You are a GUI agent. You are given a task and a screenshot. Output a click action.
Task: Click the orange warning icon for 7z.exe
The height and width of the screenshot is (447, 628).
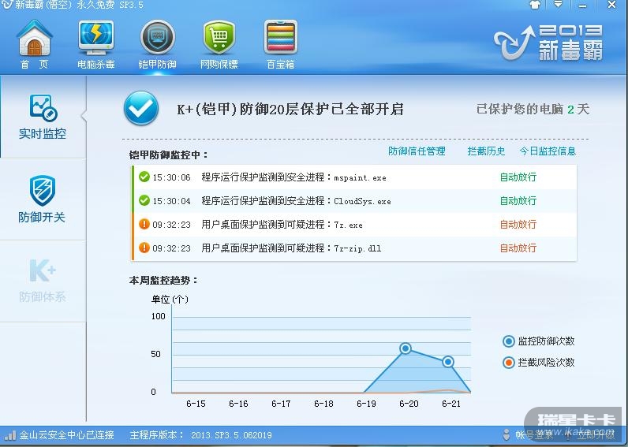point(144,224)
